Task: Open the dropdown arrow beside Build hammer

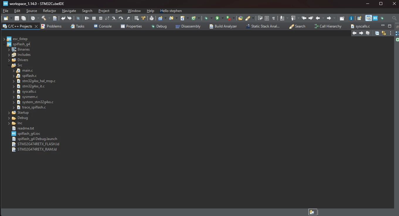Action: 49,18
